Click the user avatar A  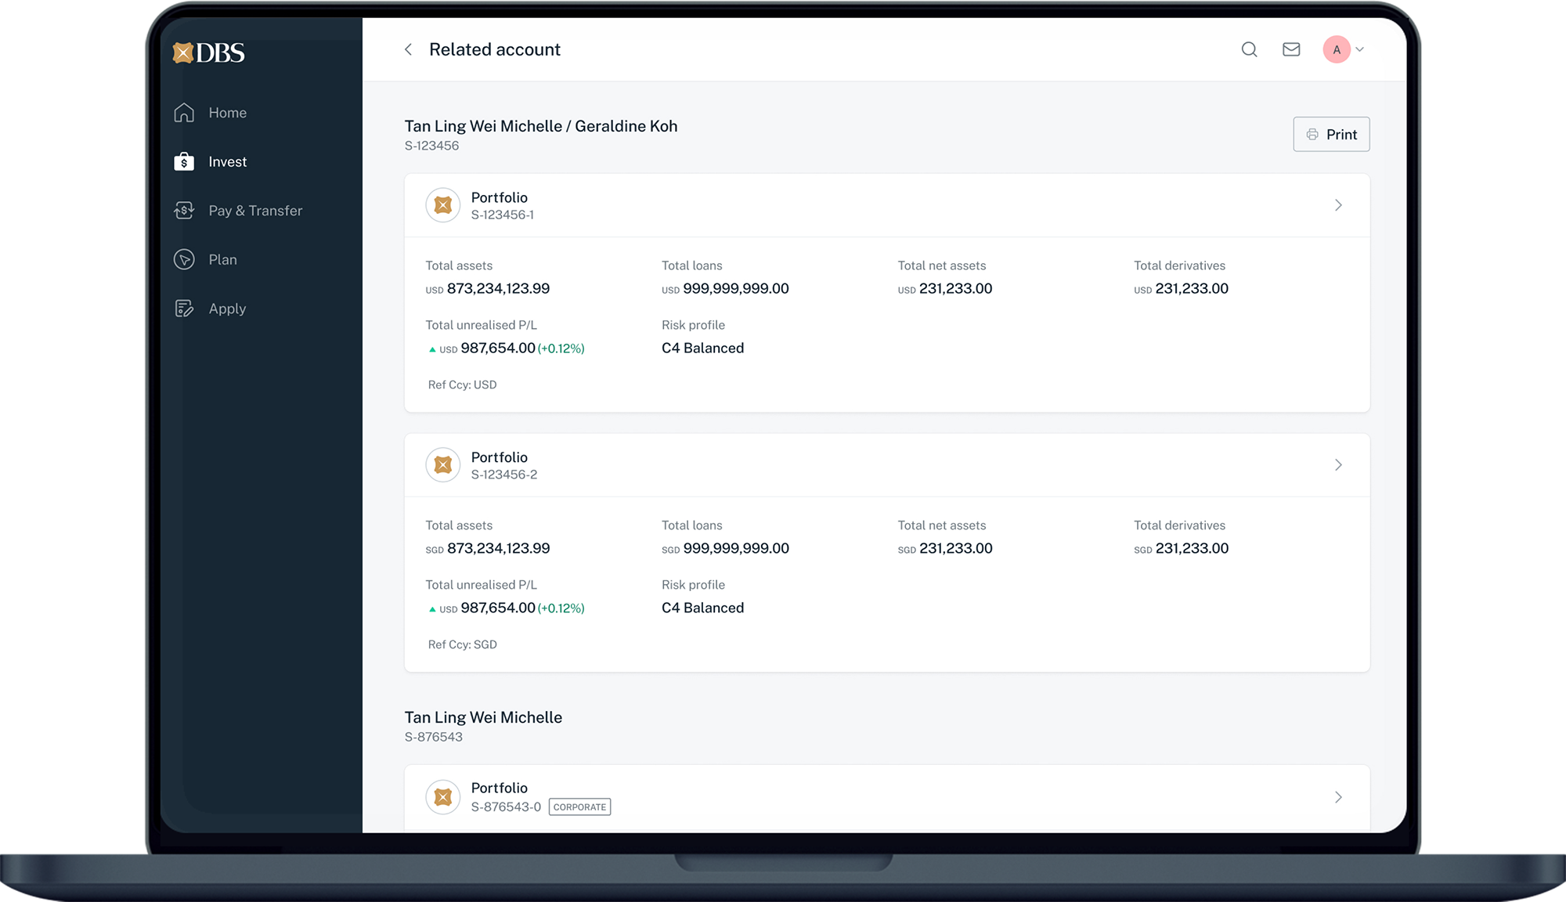coord(1336,49)
